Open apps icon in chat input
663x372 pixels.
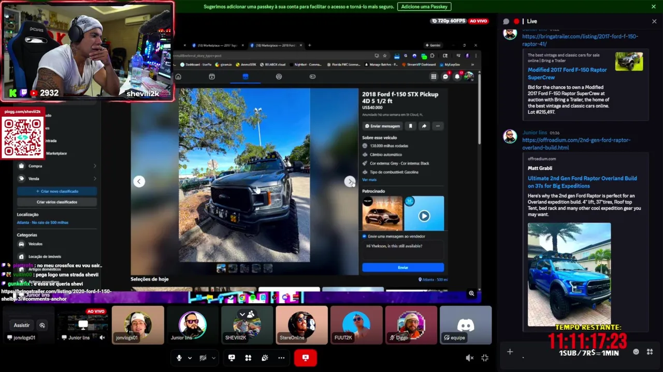click(650, 352)
